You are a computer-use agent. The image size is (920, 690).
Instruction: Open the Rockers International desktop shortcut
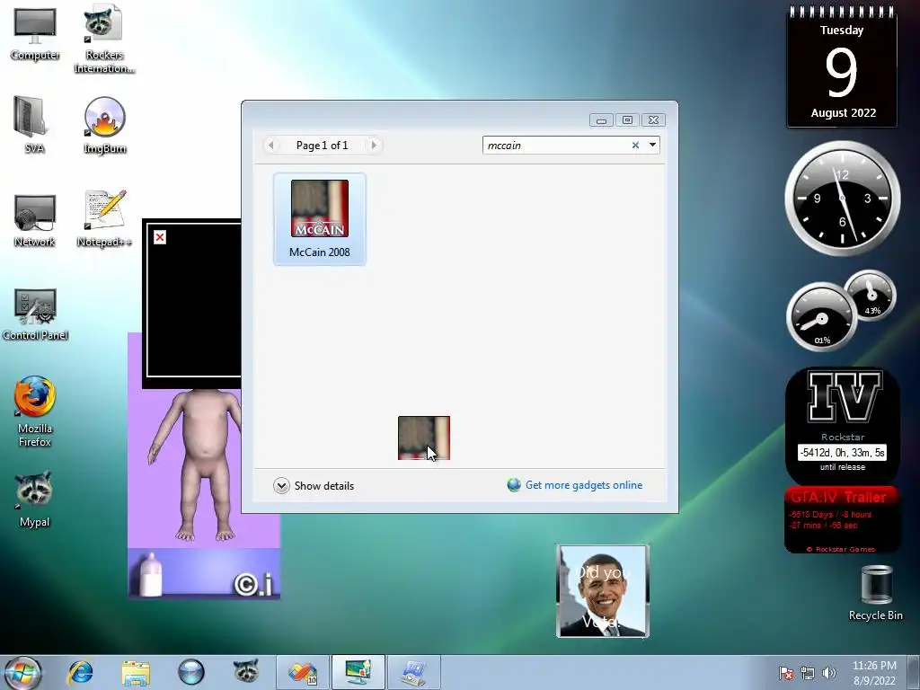(x=104, y=39)
